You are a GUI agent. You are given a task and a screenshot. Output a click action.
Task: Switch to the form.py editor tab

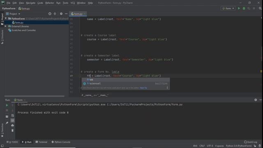pos(78,14)
